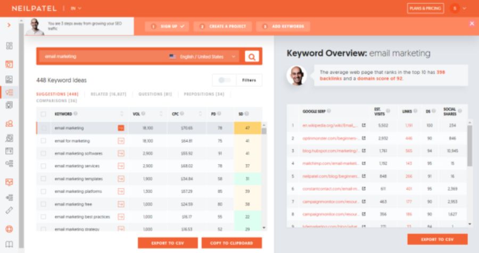Switch to the PREPOSITIONS tab

click(204, 94)
